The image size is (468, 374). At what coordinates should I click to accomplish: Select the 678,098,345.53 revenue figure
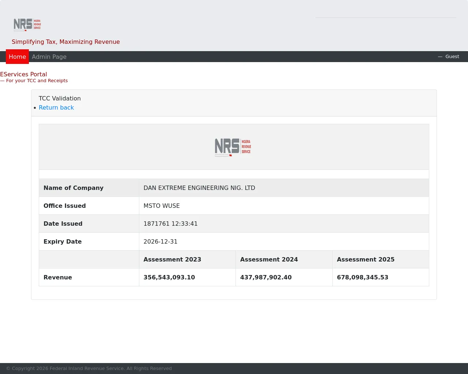[x=363, y=277]
